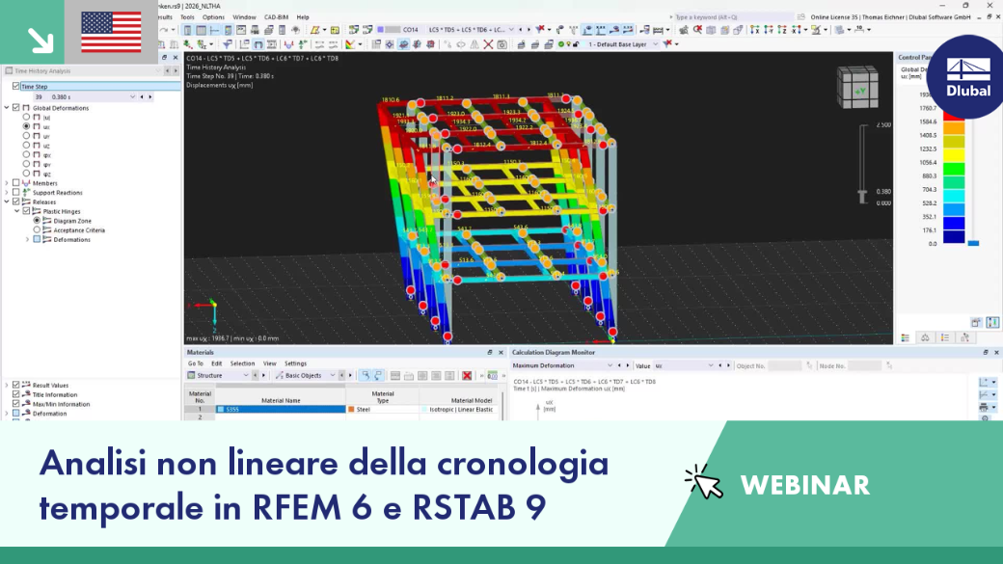Select the uZ deformation radio button

tap(26, 146)
